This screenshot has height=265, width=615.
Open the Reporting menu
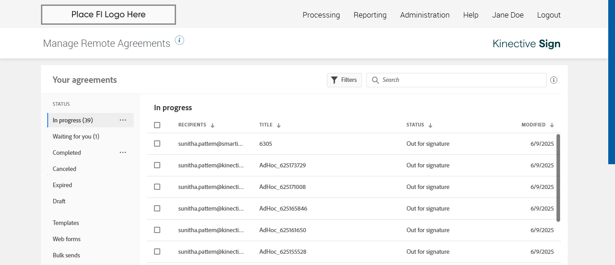pyautogui.click(x=370, y=15)
